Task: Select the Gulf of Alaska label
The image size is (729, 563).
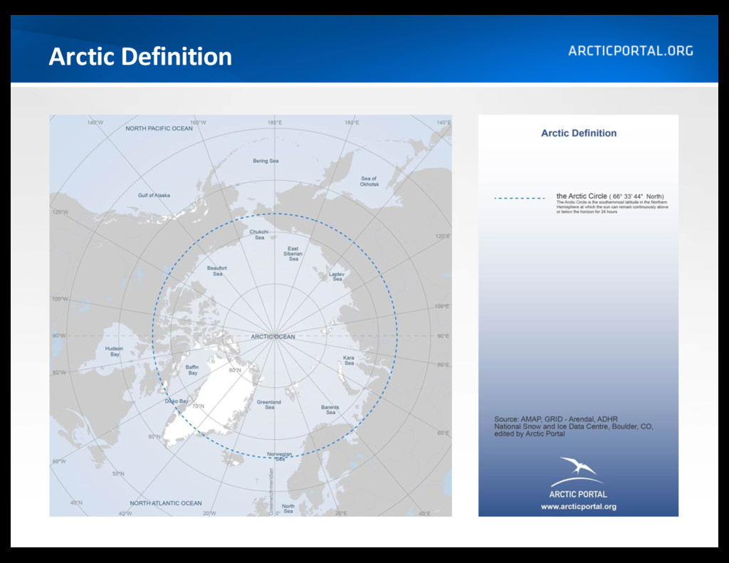Action: point(154,195)
